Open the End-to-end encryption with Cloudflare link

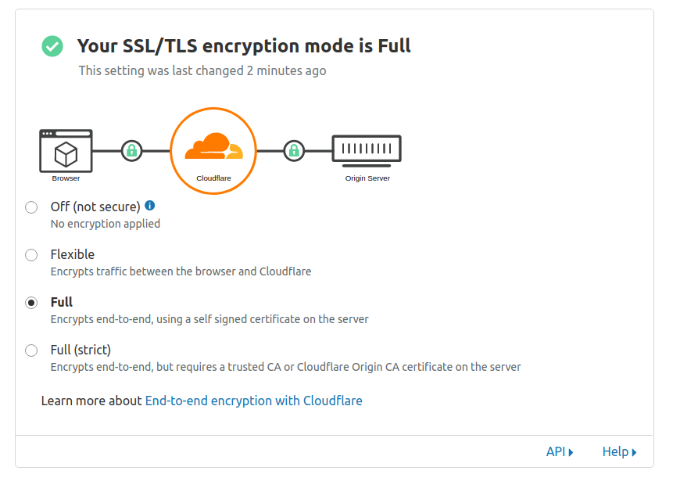click(x=253, y=400)
